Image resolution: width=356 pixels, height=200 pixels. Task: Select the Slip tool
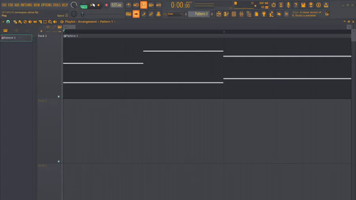point(35,22)
